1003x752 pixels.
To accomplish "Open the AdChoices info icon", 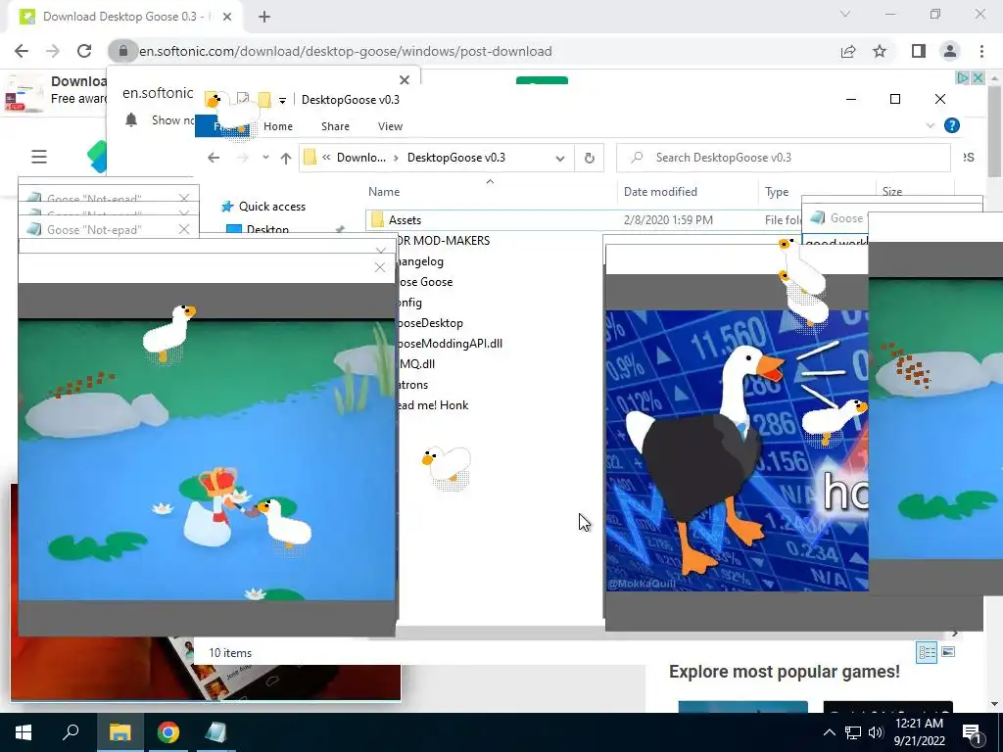I will (963, 77).
